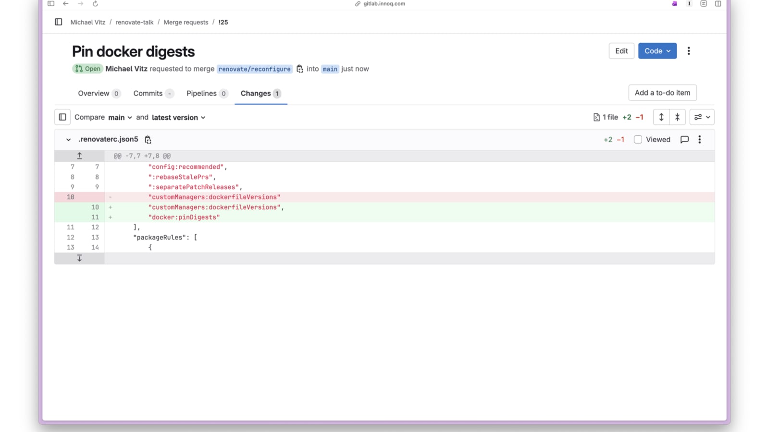Open Michael Vitz breadcrumb link
Viewport: 769px width, 432px height.
click(88, 22)
